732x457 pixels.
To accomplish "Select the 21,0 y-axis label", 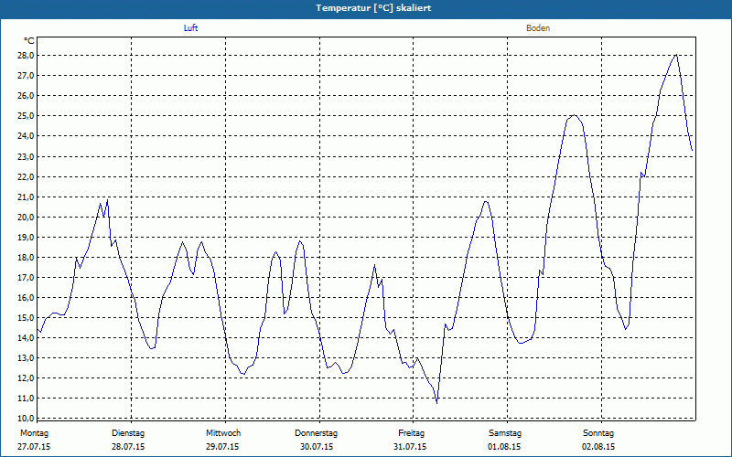I will (x=26, y=197).
